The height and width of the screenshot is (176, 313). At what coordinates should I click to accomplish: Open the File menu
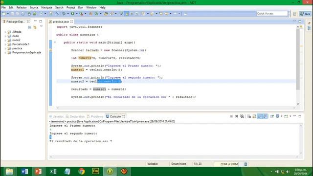[3, 8]
